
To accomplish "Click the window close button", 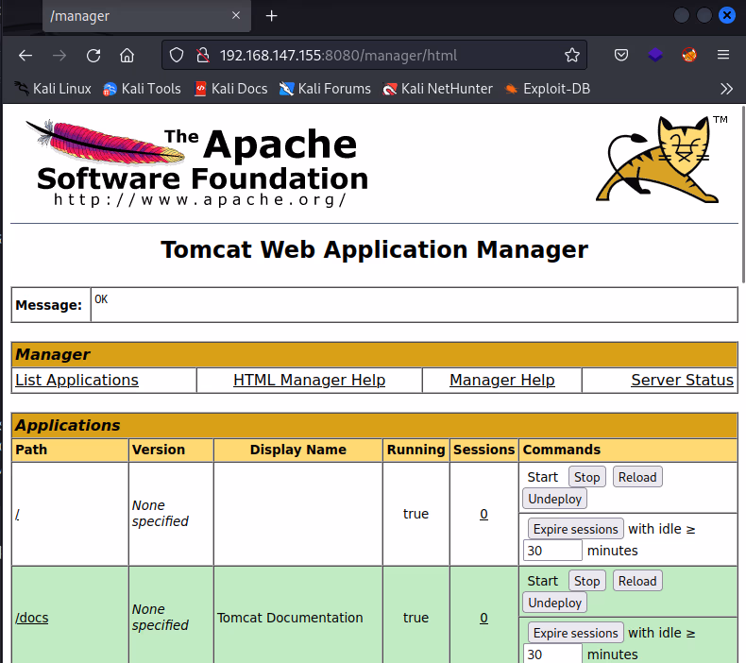I will tap(726, 16).
